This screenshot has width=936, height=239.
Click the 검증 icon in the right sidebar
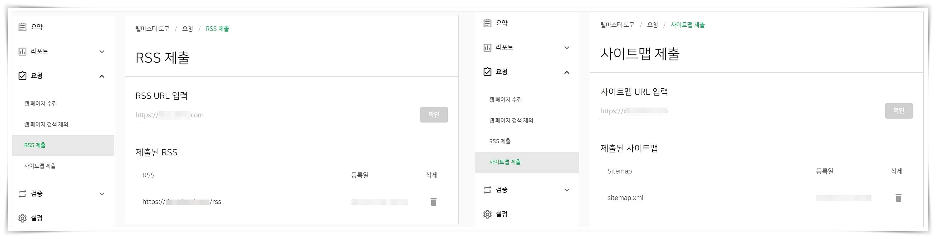487,189
